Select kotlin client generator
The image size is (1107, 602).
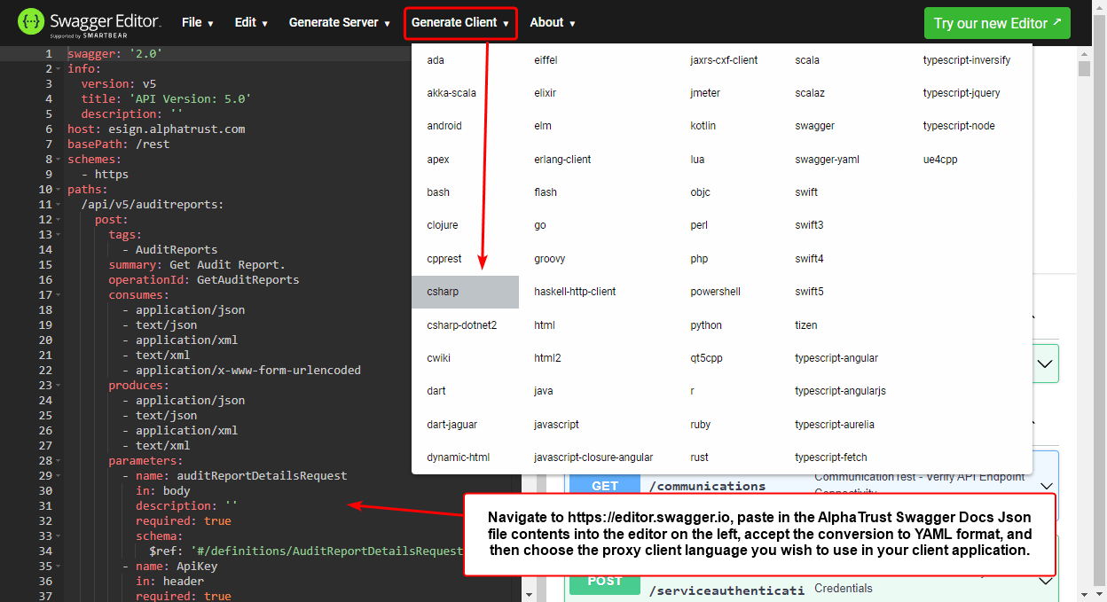(703, 126)
